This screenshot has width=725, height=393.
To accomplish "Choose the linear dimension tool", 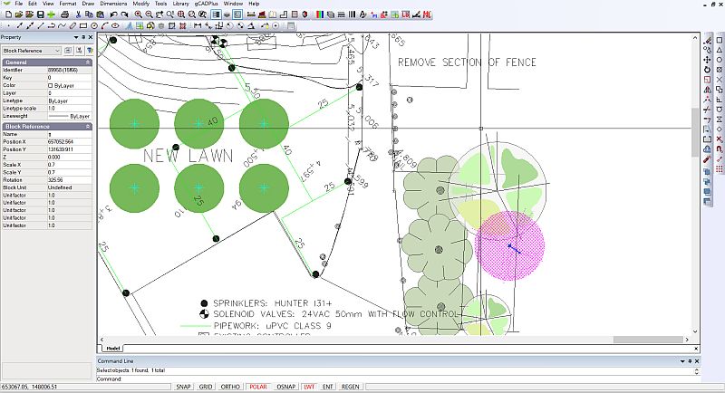I will (x=198, y=26).
